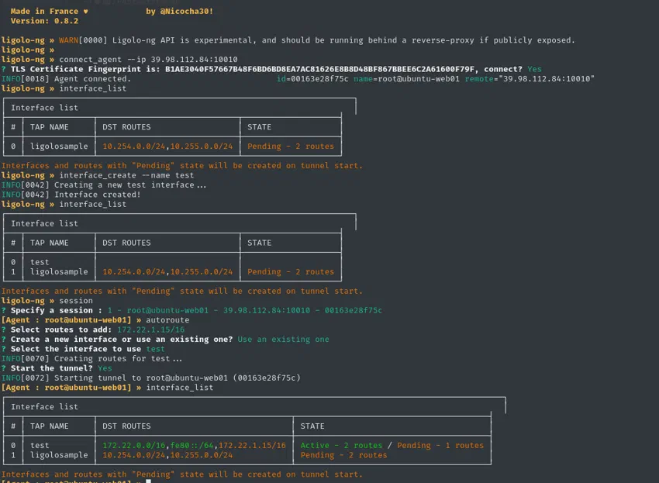Click the TLS Certificate Fingerprint hash value
659x483 pixels.
coord(319,69)
